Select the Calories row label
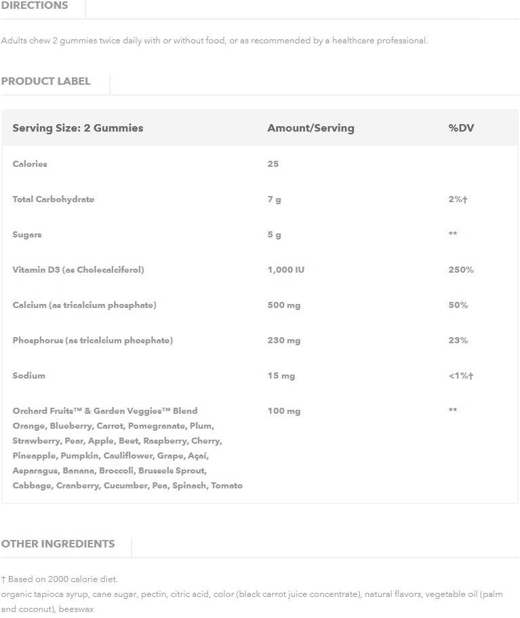The width and height of the screenshot is (520, 618). [x=30, y=164]
